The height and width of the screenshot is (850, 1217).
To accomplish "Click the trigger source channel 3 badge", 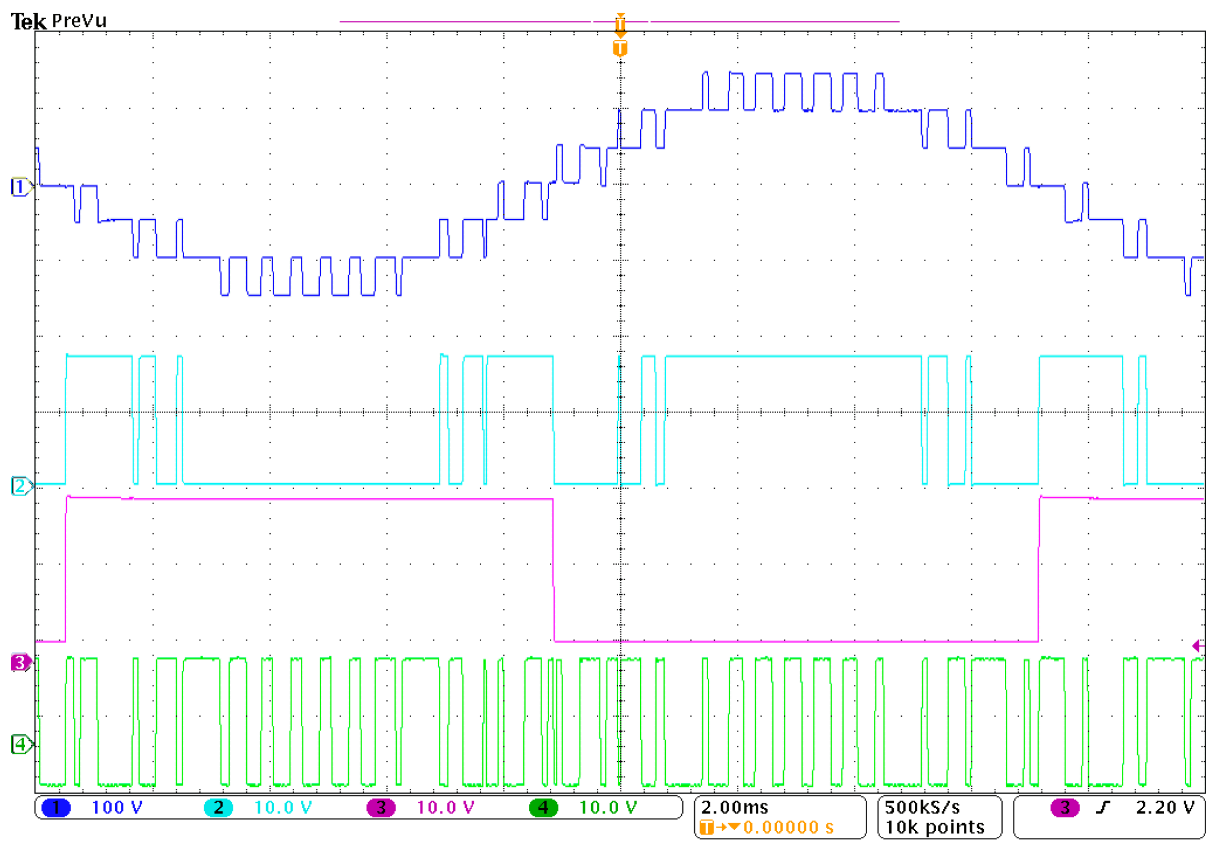I will (x=1064, y=807).
